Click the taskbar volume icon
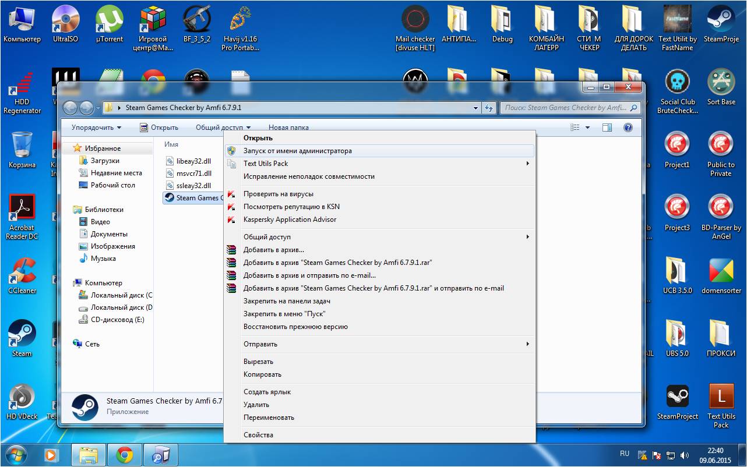 (x=684, y=455)
